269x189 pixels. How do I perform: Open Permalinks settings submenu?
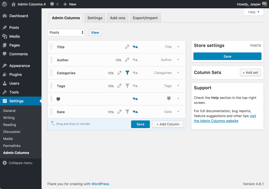(12, 146)
